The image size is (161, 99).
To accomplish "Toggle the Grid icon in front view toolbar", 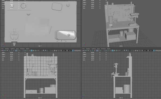I will [16, 51].
